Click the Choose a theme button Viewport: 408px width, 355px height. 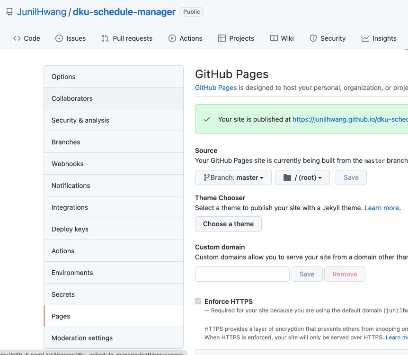(228, 224)
